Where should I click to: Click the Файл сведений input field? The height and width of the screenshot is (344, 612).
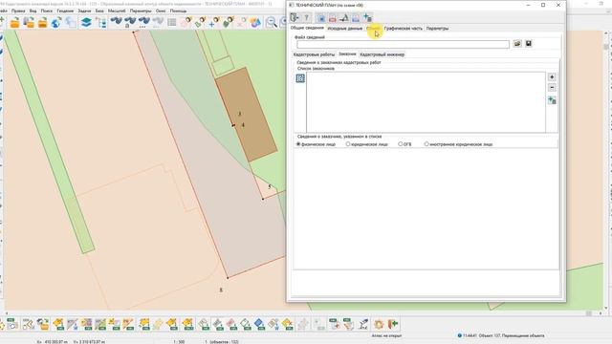(x=403, y=44)
